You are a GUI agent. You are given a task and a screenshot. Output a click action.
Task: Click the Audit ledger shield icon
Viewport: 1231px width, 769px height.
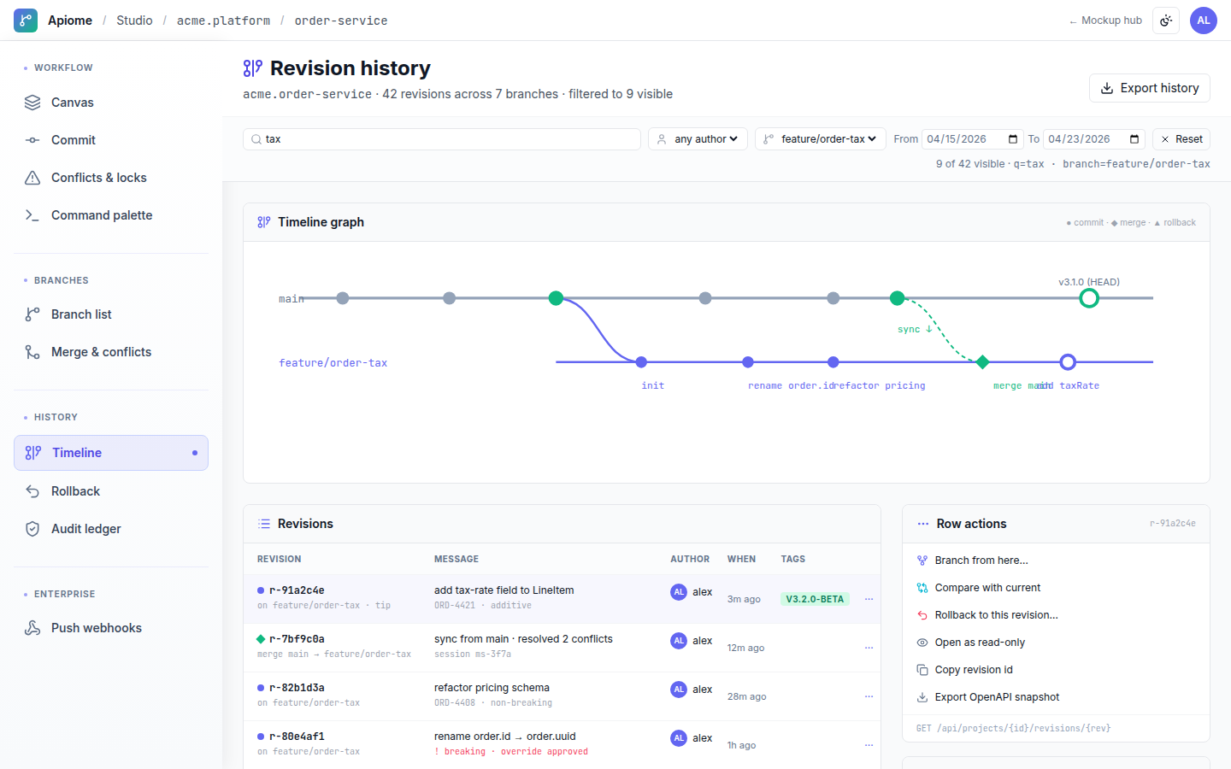click(32, 529)
